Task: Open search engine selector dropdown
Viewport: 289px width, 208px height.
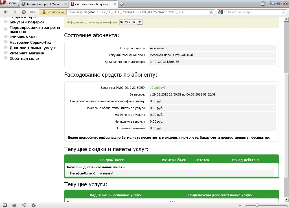Action: (x=222, y=12)
